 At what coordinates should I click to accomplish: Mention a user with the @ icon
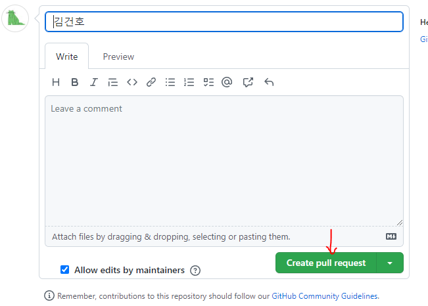pyautogui.click(x=227, y=82)
